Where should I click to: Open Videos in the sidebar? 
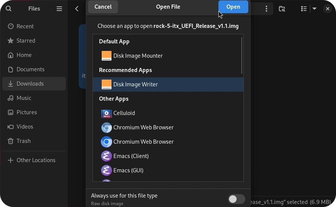[34, 127]
